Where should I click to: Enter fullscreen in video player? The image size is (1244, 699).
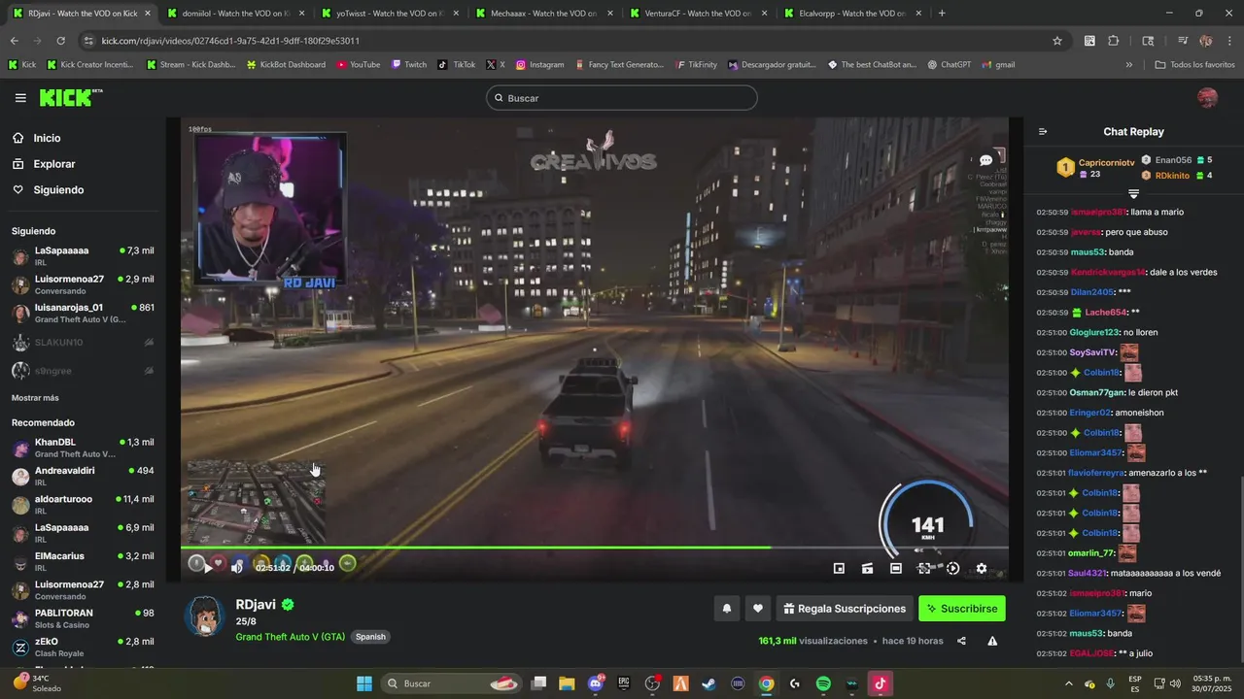(924, 569)
